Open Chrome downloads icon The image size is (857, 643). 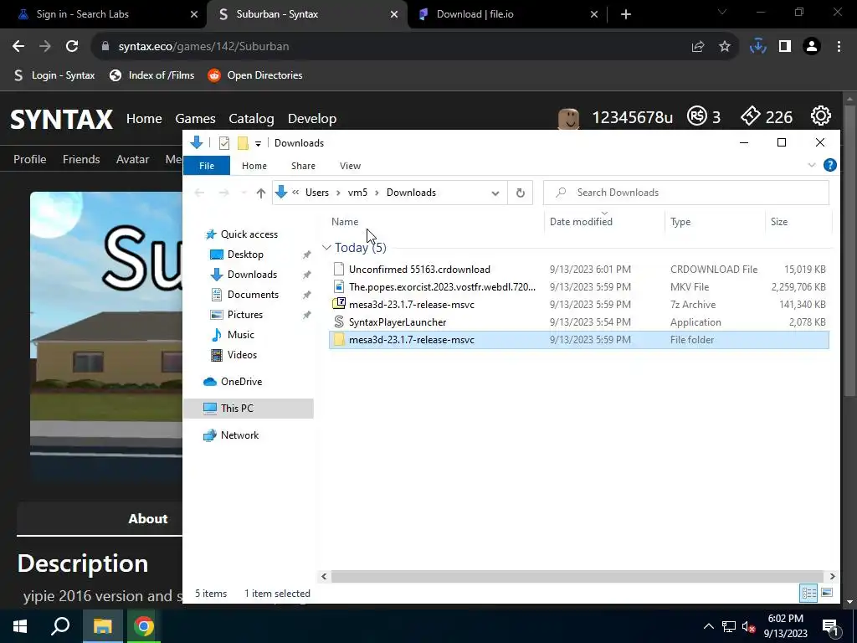click(x=757, y=47)
